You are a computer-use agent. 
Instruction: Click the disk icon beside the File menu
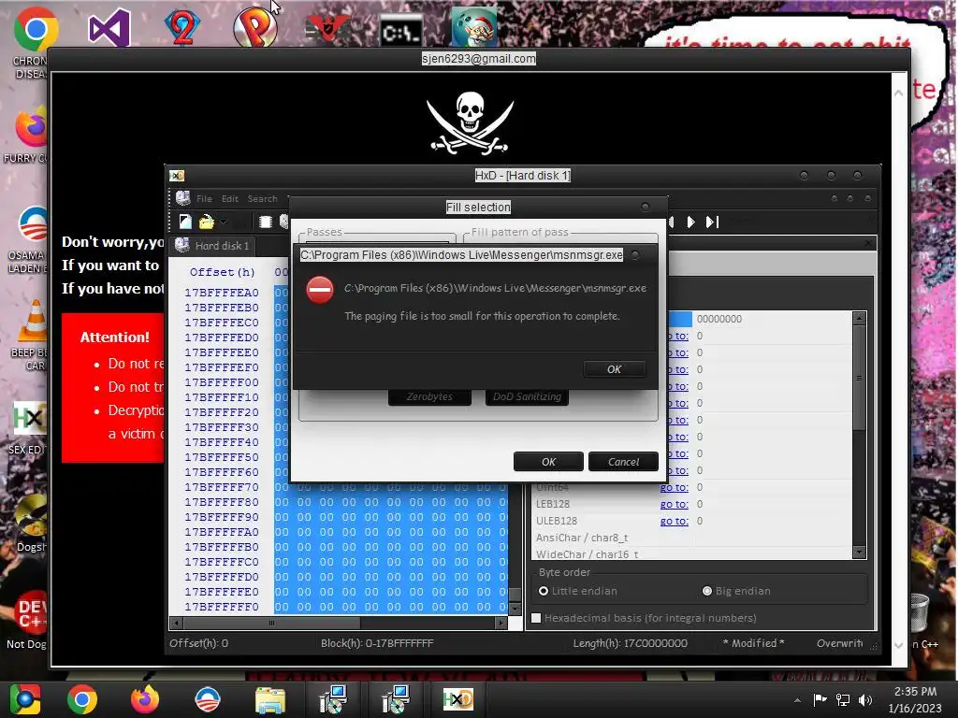[182, 198]
